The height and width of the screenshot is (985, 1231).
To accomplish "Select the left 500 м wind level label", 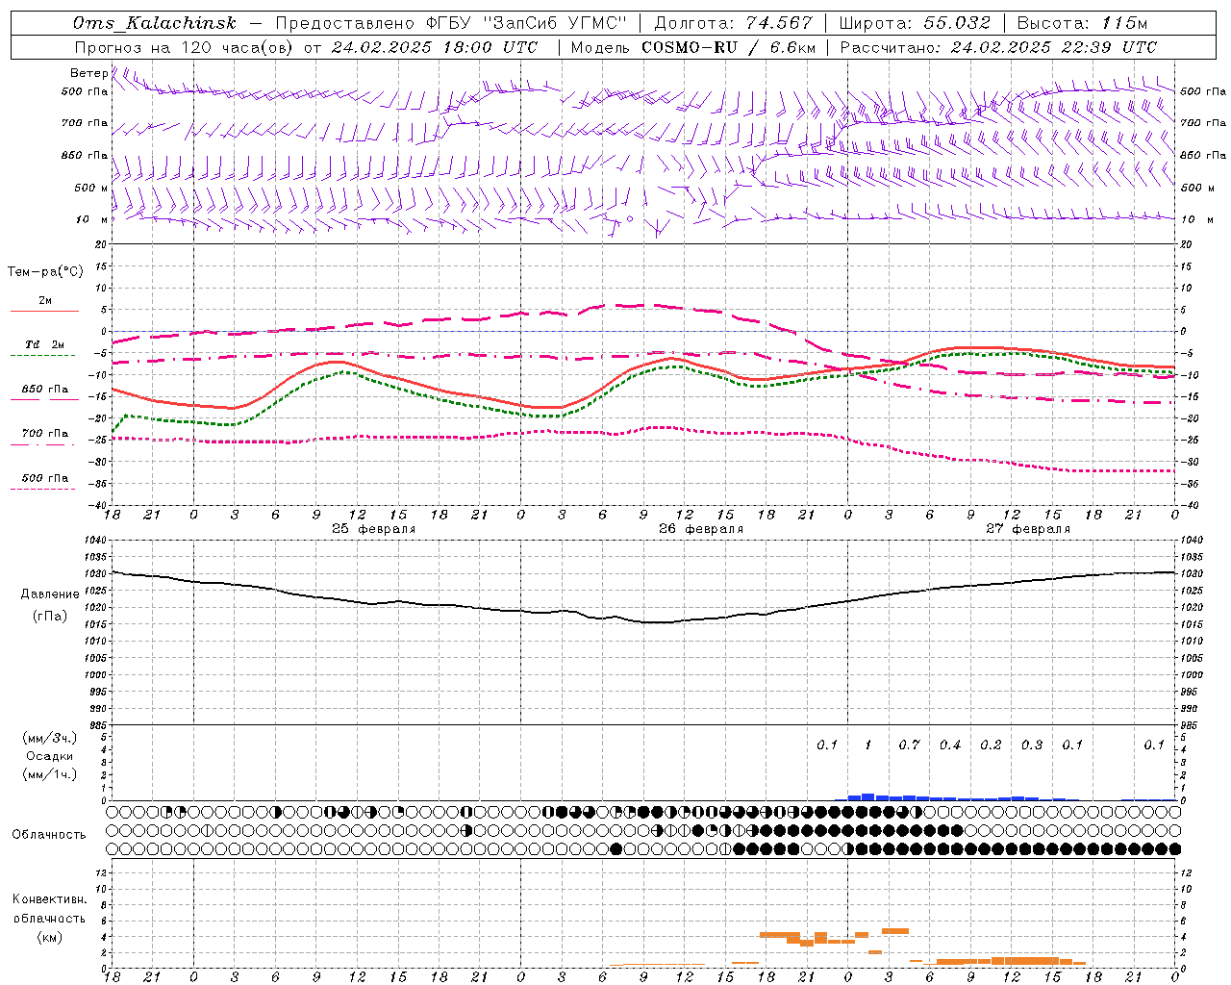I will tap(91, 188).
